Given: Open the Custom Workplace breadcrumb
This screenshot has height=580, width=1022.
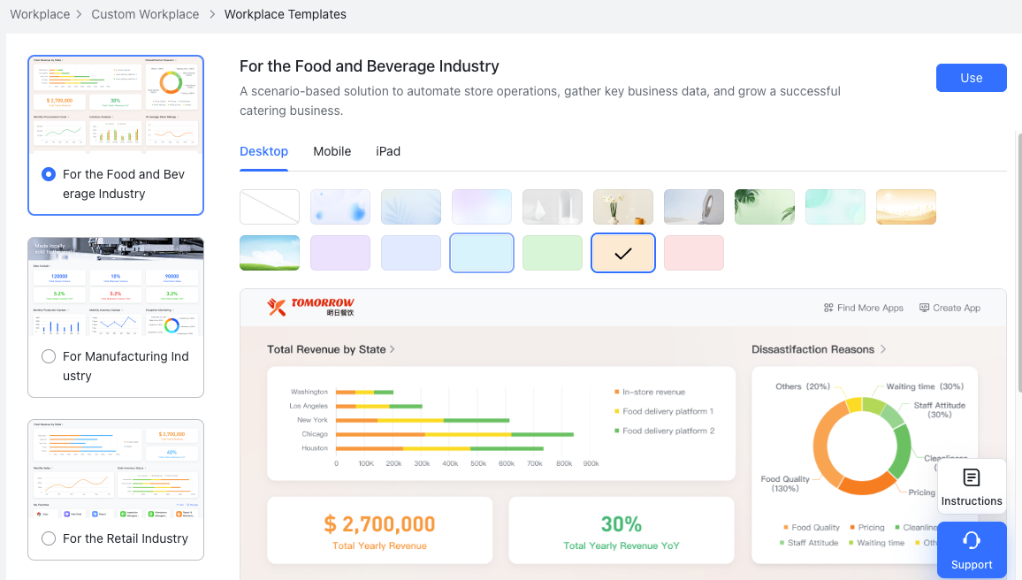Looking at the screenshot, I should [x=145, y=13].
